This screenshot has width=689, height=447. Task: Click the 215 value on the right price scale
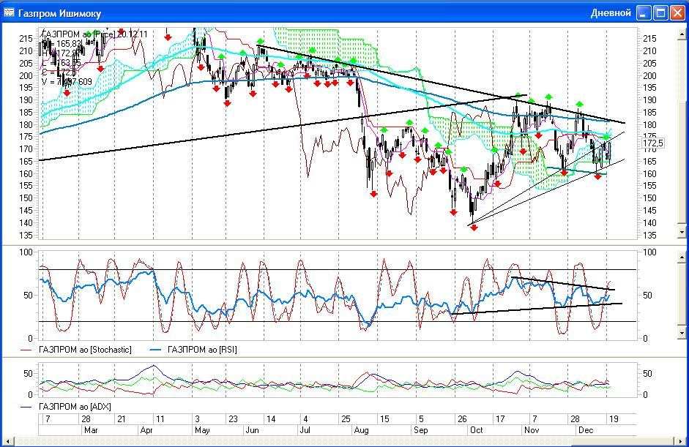tap(649, 39)
